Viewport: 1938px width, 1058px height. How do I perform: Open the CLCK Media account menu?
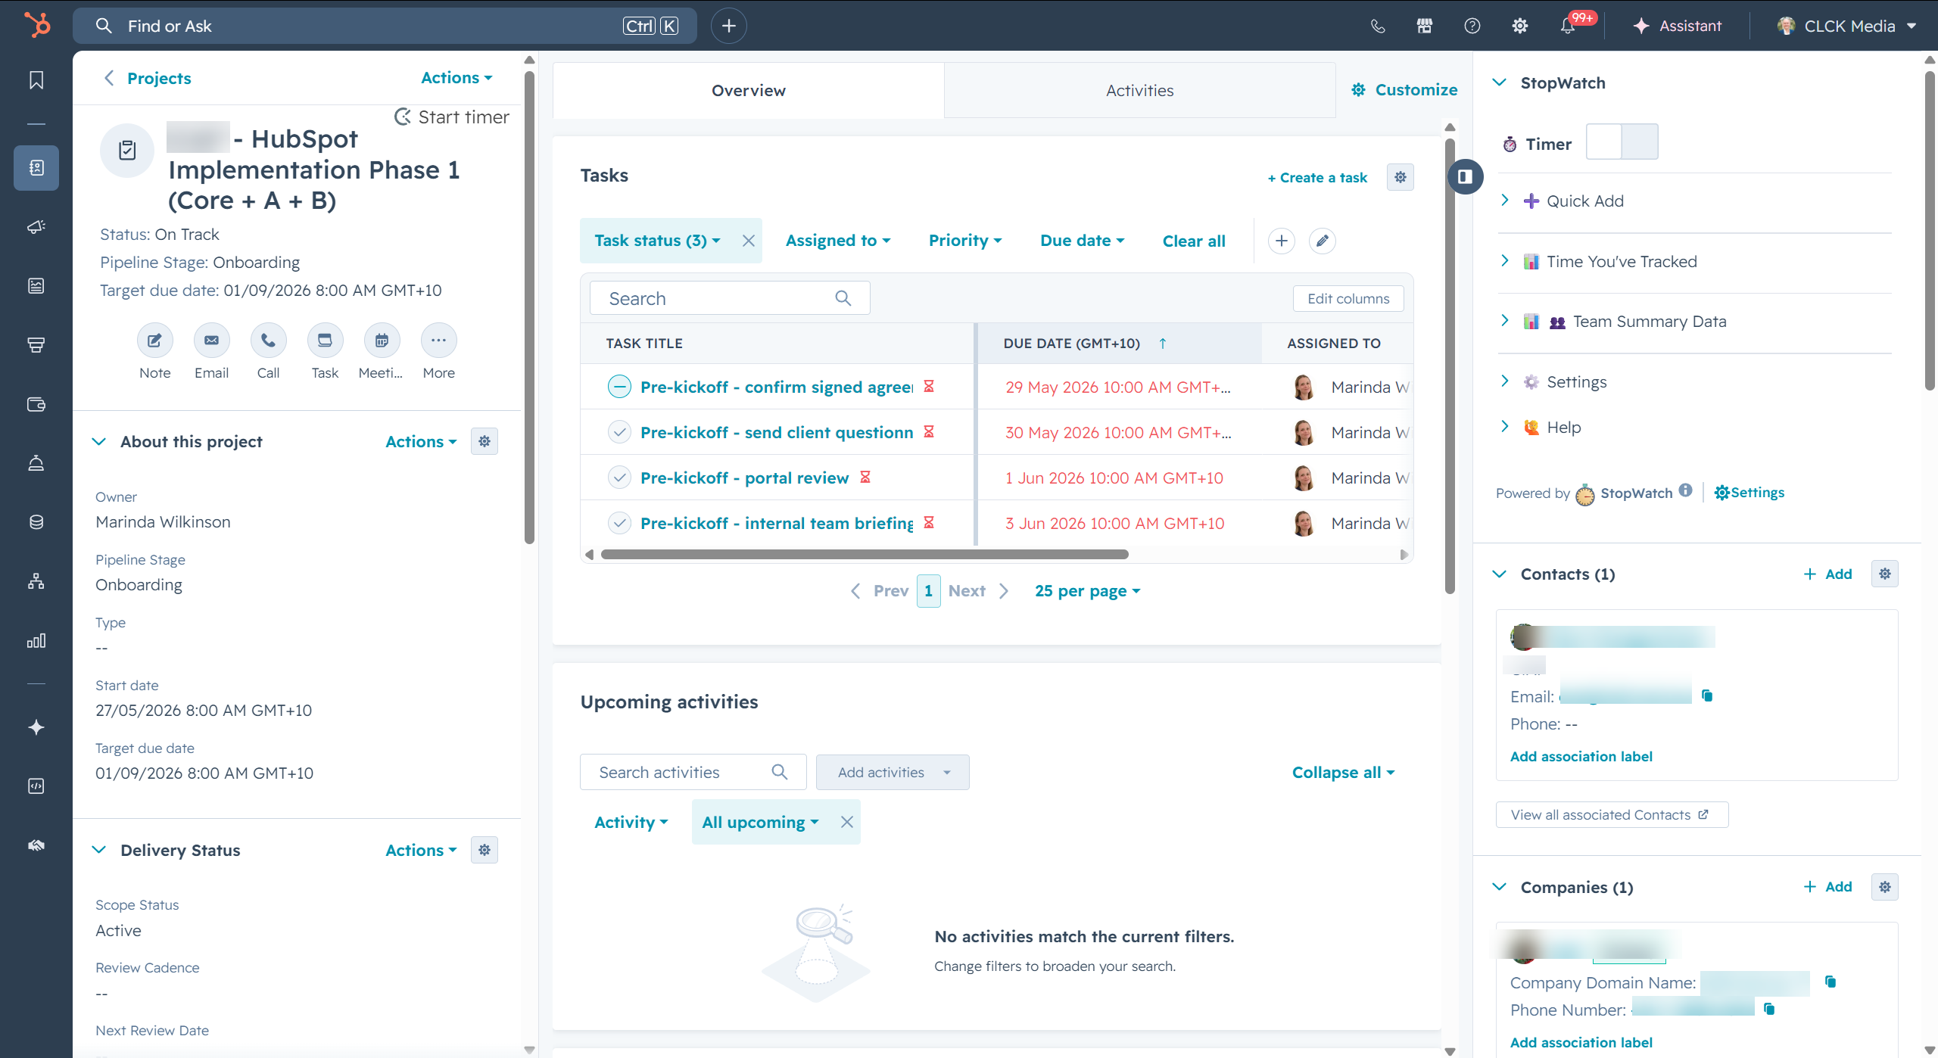click(x=1846, y=26)
